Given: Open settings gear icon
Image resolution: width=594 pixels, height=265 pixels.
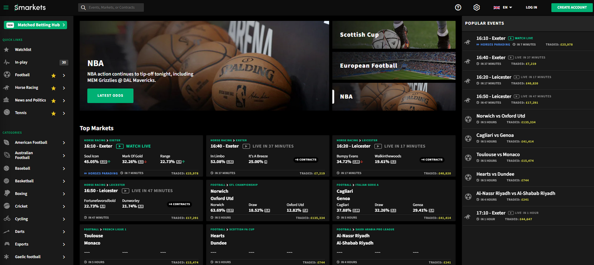Looking at the screenshot, I should (477, 7).
